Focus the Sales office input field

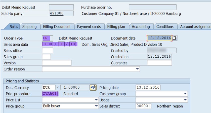point(48,51)
